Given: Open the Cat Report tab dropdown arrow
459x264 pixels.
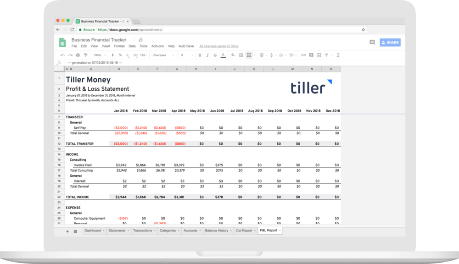Looking at the screenshot, I should 255,231.
